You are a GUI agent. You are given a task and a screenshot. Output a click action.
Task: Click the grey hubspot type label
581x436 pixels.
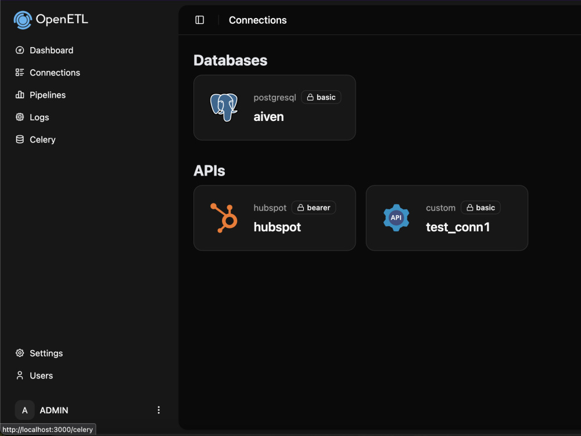(x=270, y=208)
